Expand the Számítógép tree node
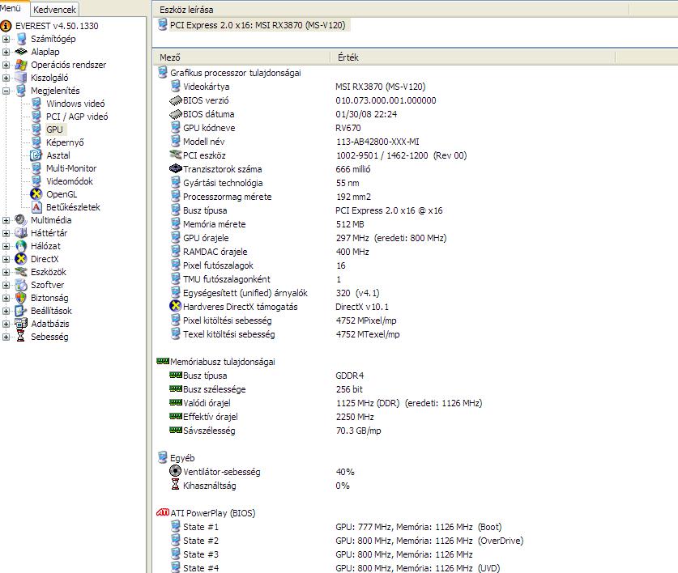 [6, 39]
